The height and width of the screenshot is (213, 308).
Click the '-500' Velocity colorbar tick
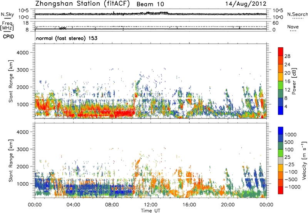click(291, 179)
